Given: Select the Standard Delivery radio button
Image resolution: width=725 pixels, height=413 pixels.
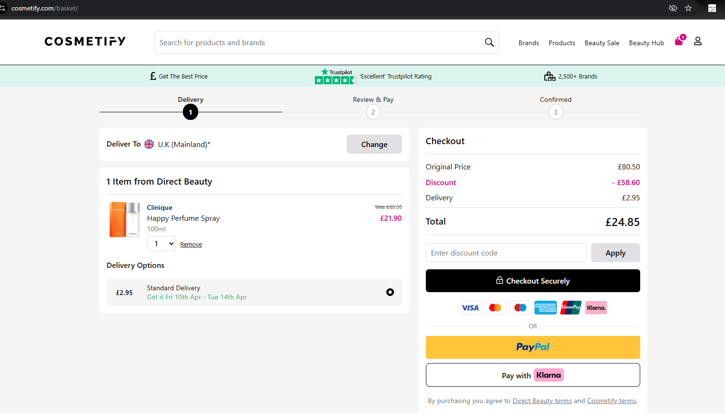Looking at the screenshot, I should [390, 292].
